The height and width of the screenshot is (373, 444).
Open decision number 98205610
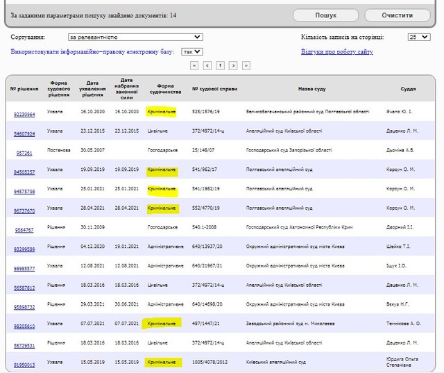pos(24,325)
